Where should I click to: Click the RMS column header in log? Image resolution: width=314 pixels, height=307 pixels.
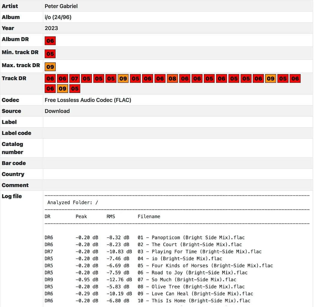point(111,216)
